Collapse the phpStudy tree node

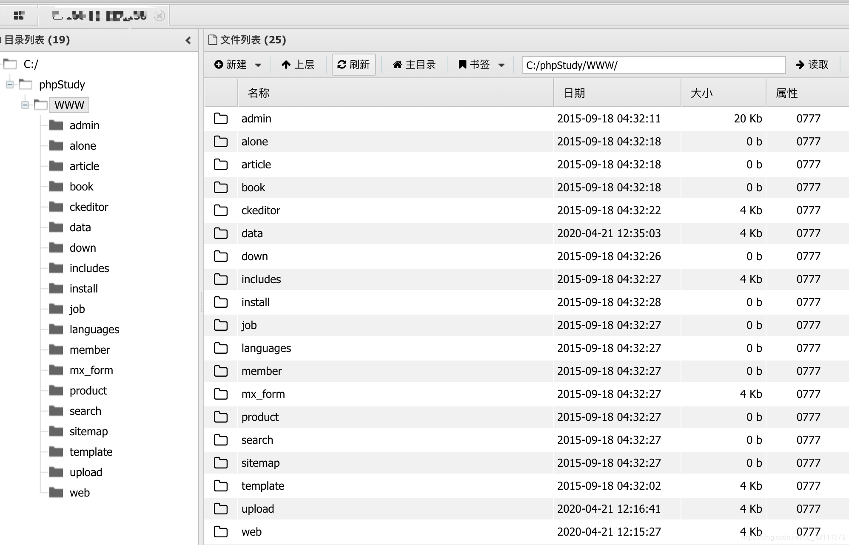coord(9,85)
